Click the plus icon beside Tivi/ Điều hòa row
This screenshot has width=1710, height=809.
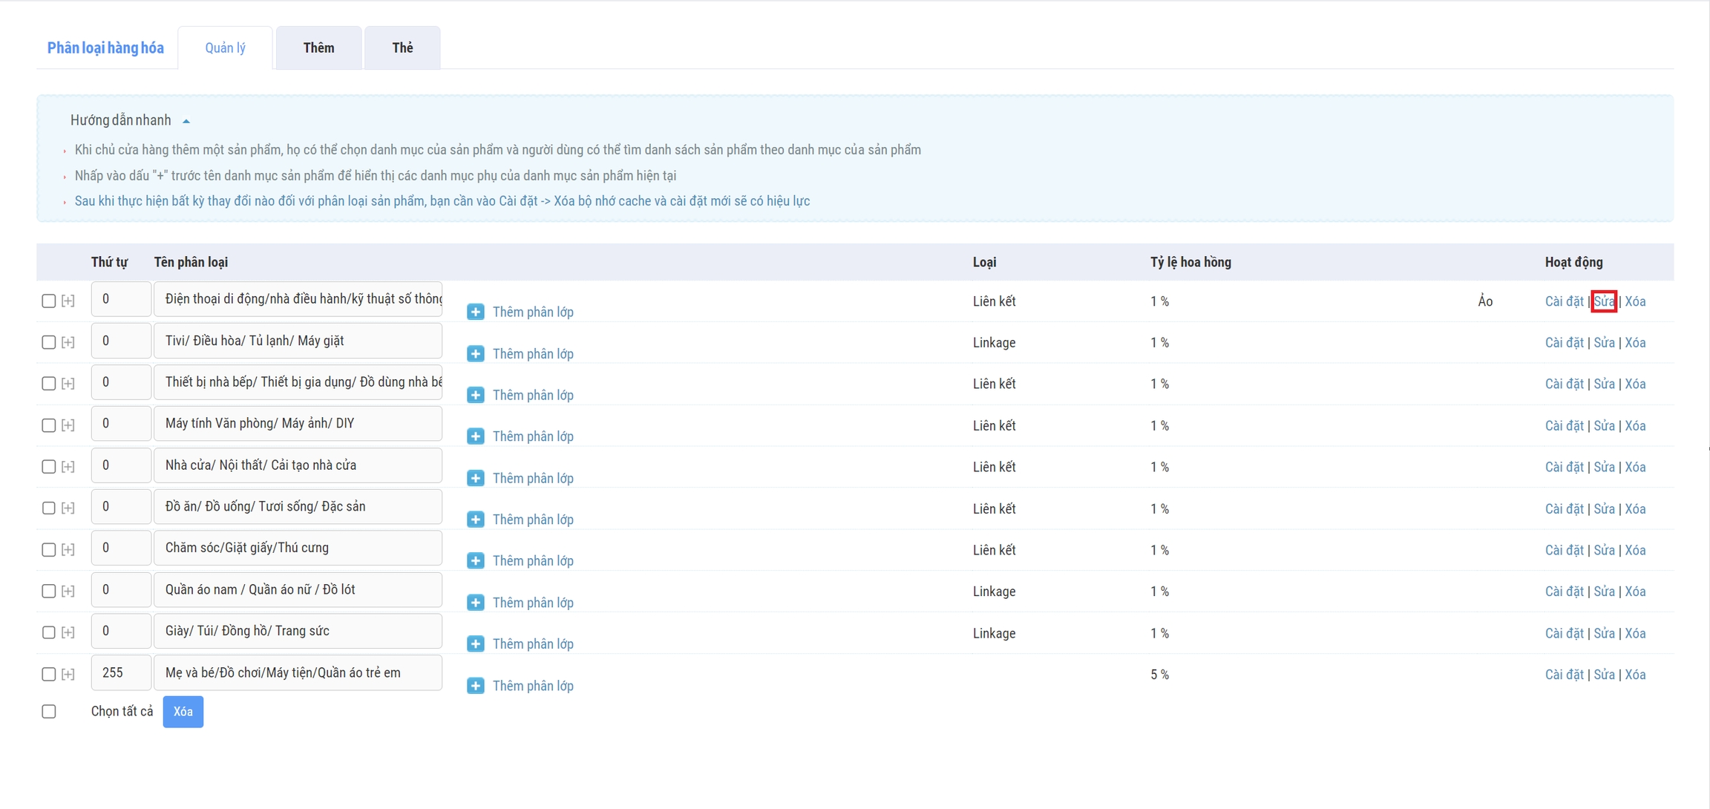(476, 354)
